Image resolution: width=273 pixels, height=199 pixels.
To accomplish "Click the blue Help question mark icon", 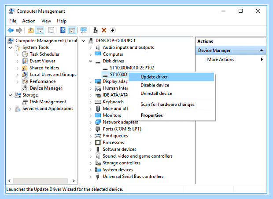I will click(63, 30).
